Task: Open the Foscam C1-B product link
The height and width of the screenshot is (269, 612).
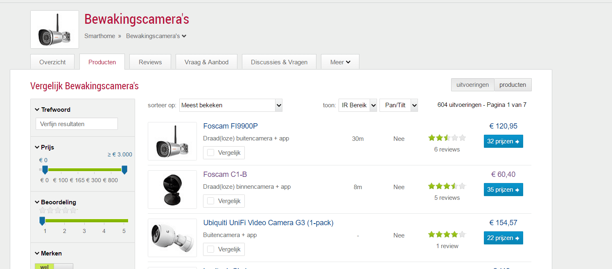Action: coord(225,174)
